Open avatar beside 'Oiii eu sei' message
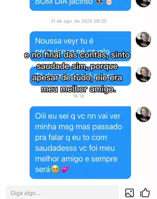157x199 pixels. pos(143,114)
